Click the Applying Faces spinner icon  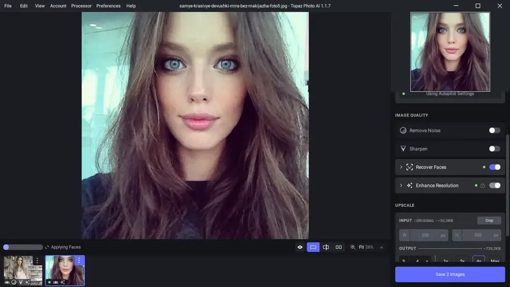point(47,247)
